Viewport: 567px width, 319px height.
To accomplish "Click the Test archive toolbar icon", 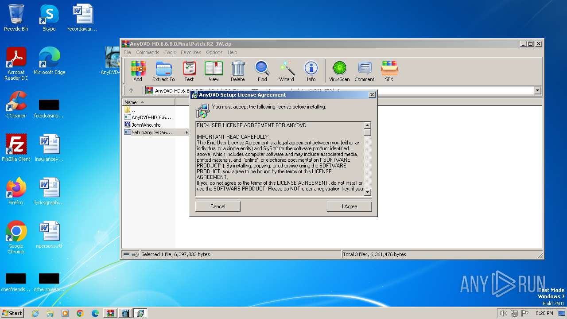I will pyautogui.click(x=189, y=71).
